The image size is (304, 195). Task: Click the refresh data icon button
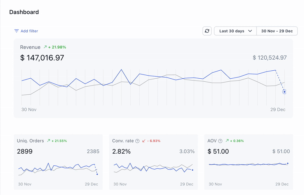click(207, 31)
